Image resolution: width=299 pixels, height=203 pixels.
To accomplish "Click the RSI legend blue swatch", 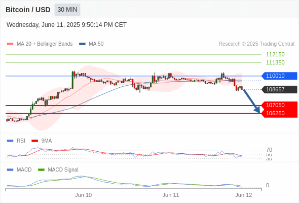I will coord(10,141).
